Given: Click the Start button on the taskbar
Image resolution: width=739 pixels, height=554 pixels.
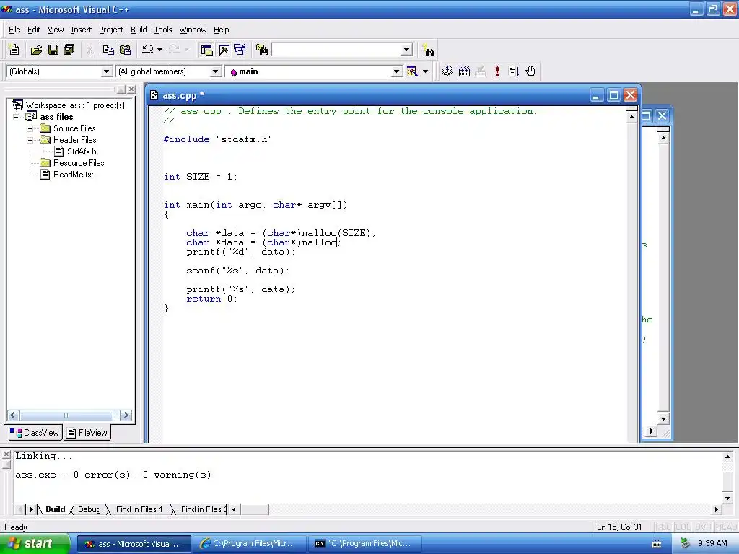Looking at the screenshot, I should pyautogui.click(x=35, y=544).
